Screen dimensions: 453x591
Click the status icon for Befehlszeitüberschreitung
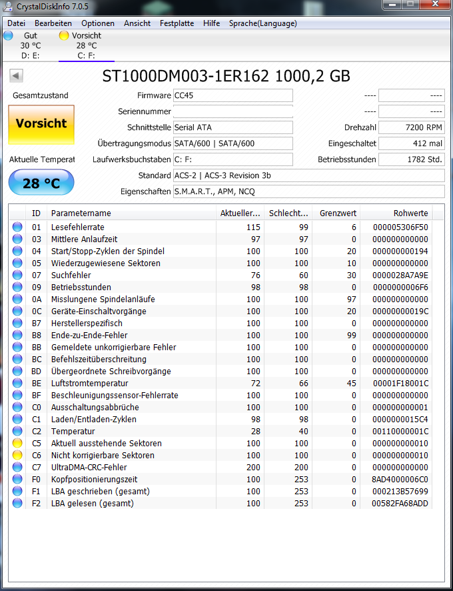pos(17,359)
